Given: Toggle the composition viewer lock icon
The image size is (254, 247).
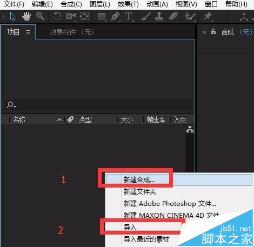Looking at the screenshot, I should coord(213,31).
